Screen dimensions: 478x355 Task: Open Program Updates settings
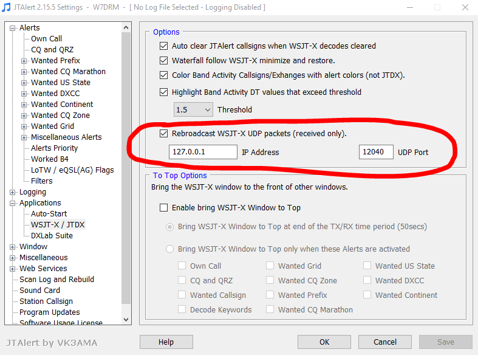point(49,312)
